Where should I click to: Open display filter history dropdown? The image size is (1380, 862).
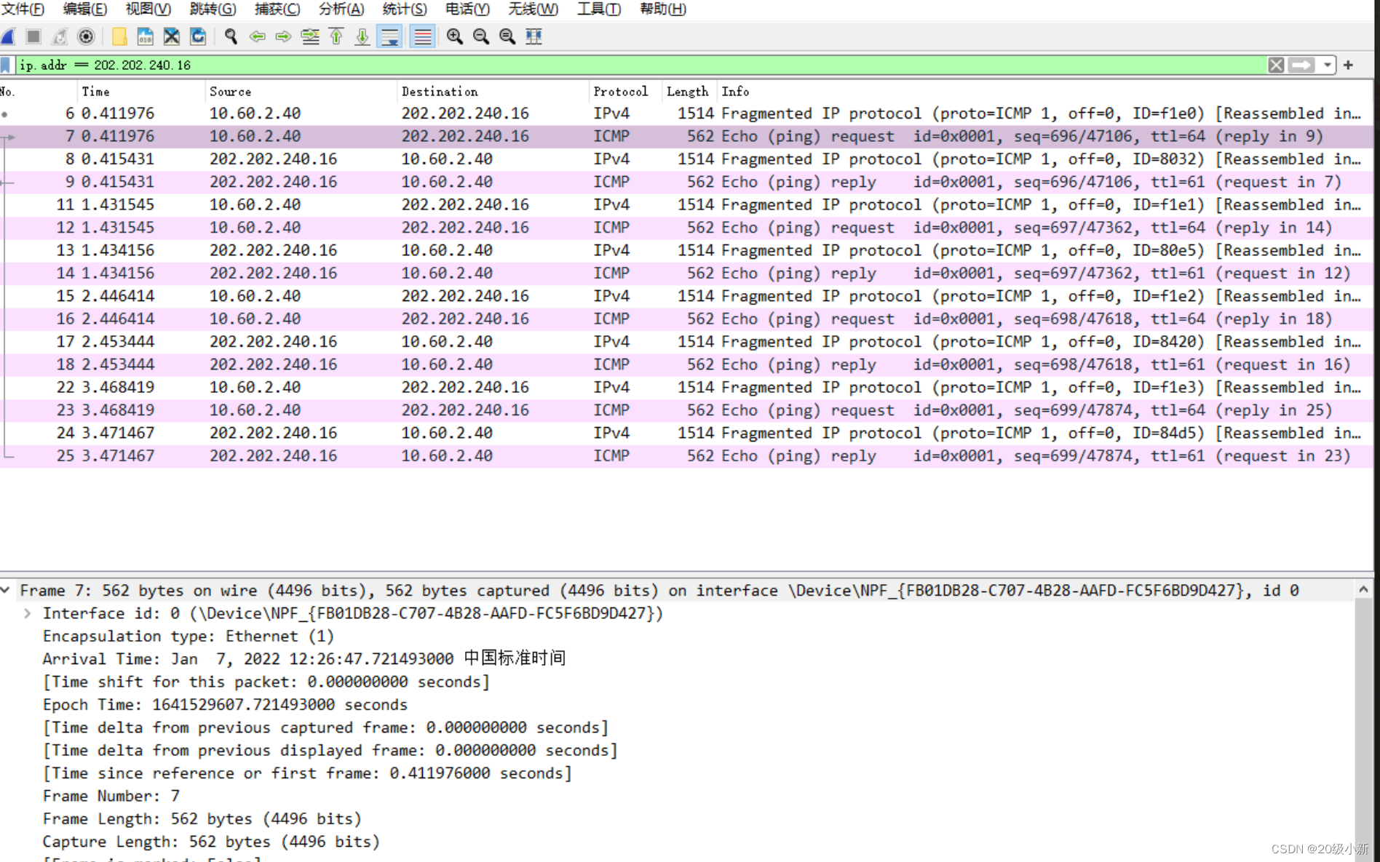[x=1328, y=65]
